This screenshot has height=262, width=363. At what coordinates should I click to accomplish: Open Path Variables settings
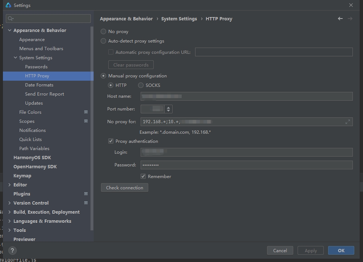point(34,148)
